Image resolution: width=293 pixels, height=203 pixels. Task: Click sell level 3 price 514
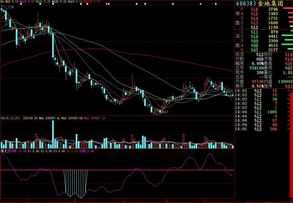(254, 18)
